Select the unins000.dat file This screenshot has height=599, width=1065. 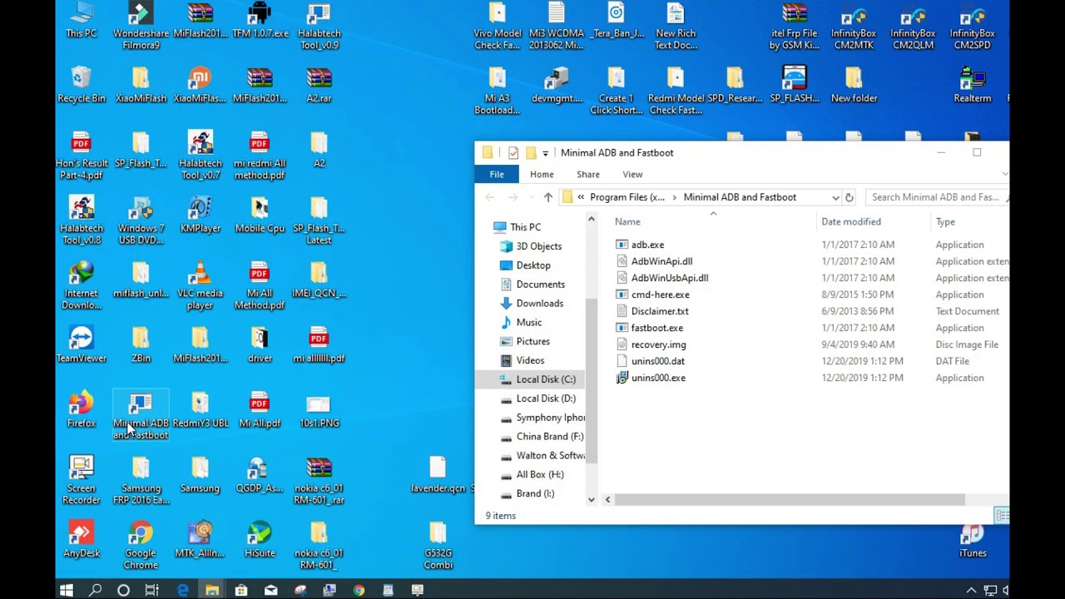(x=657, y=361)
